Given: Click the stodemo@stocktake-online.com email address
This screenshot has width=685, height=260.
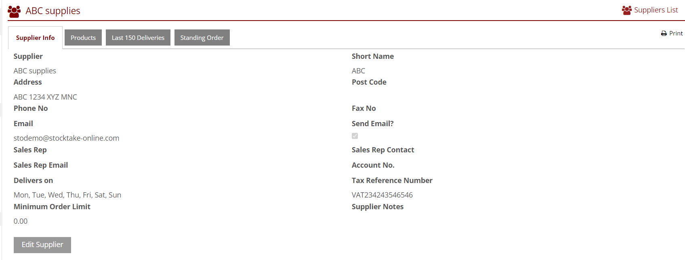Looking at the screenshot, I should point(66,138).
